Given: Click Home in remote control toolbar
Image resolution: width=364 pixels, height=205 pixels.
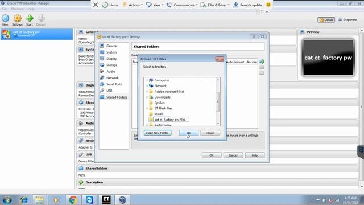Looking at the screenshot, I should (110, 5).
